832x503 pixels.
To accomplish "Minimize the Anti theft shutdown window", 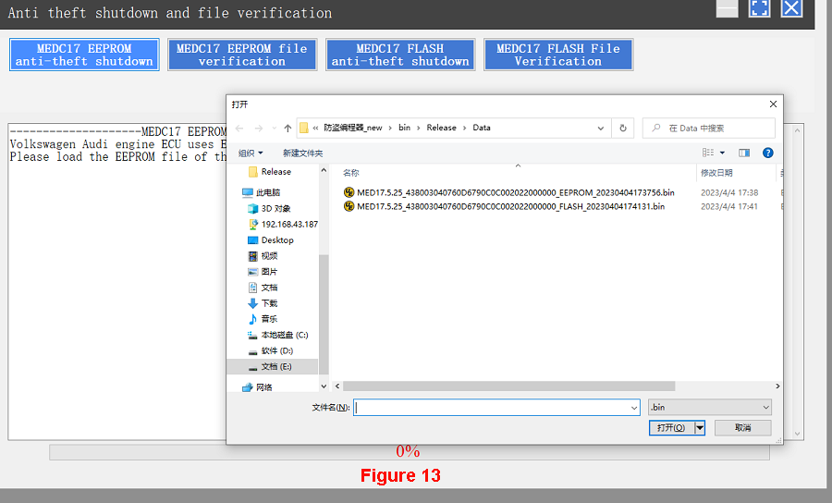I will point(727,8).
